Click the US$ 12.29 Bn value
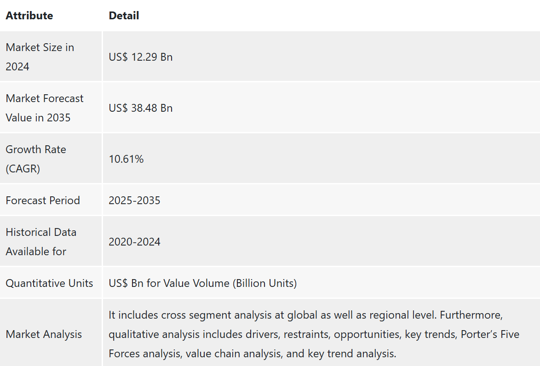This screenshot has height=366, width=540. point(140,57)
